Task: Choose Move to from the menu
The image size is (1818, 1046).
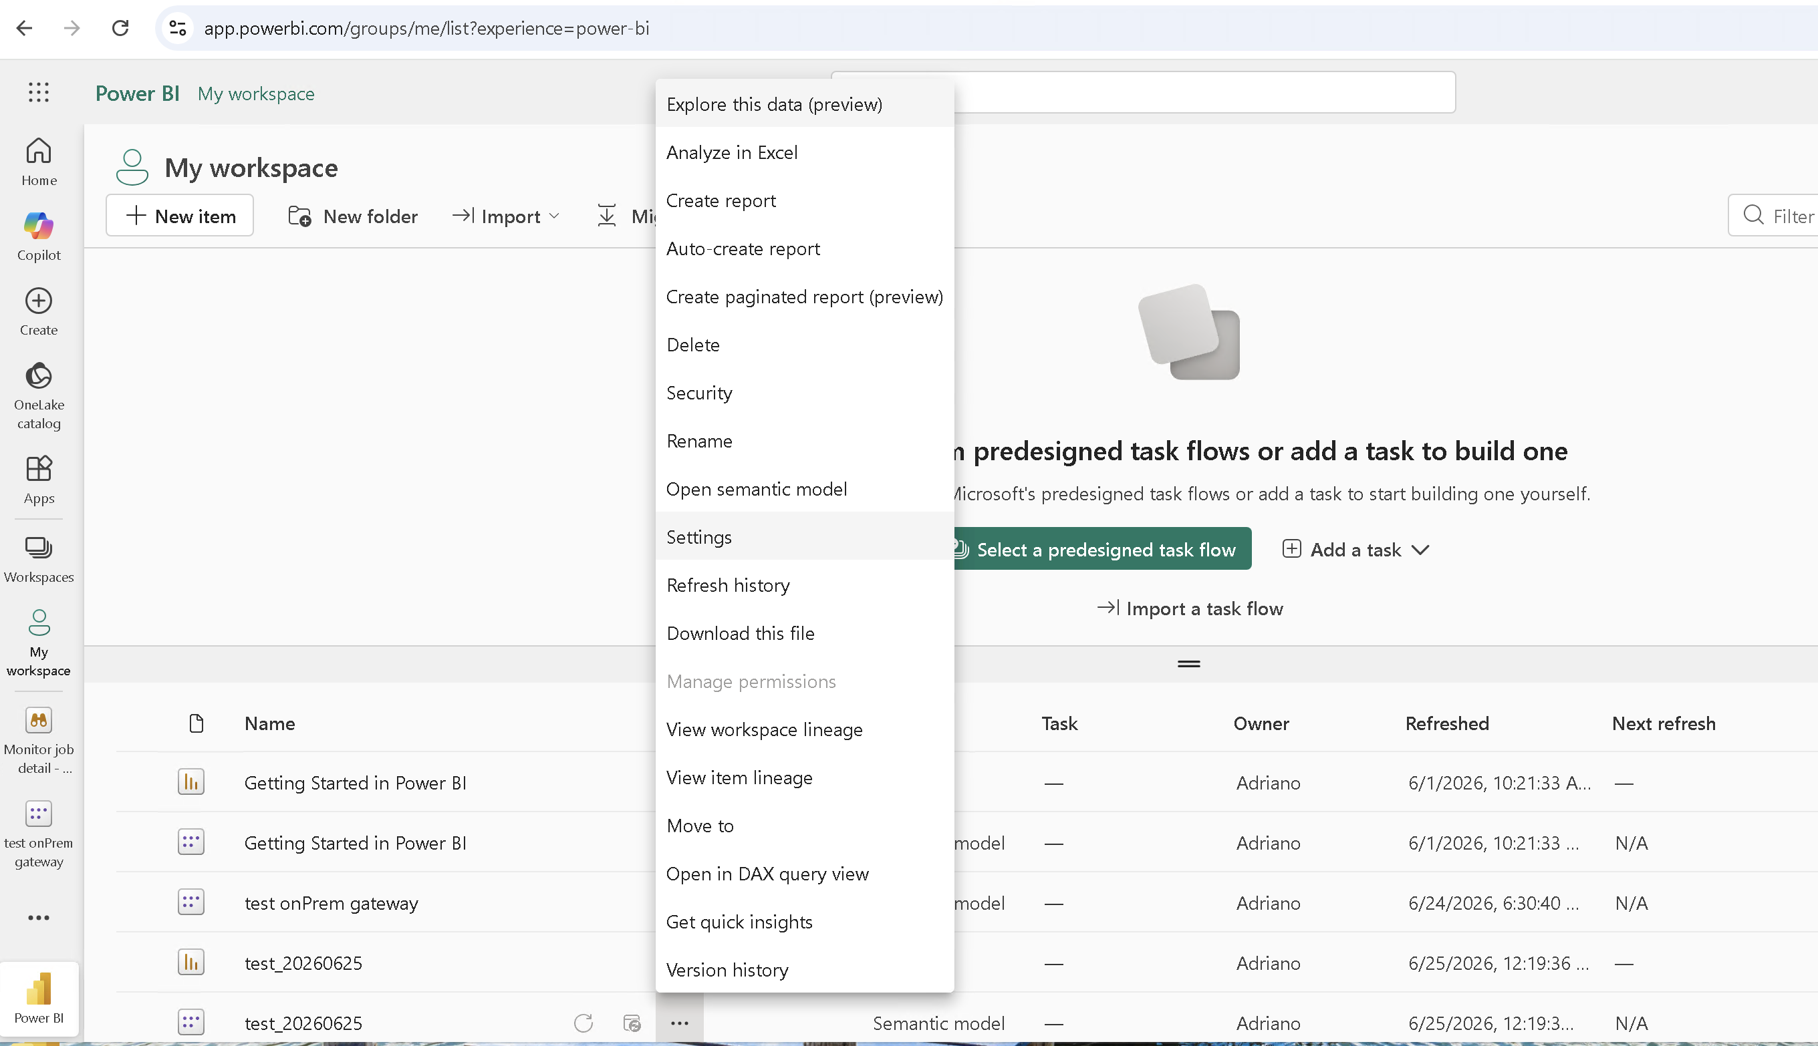Action: [x=805, y=826]
